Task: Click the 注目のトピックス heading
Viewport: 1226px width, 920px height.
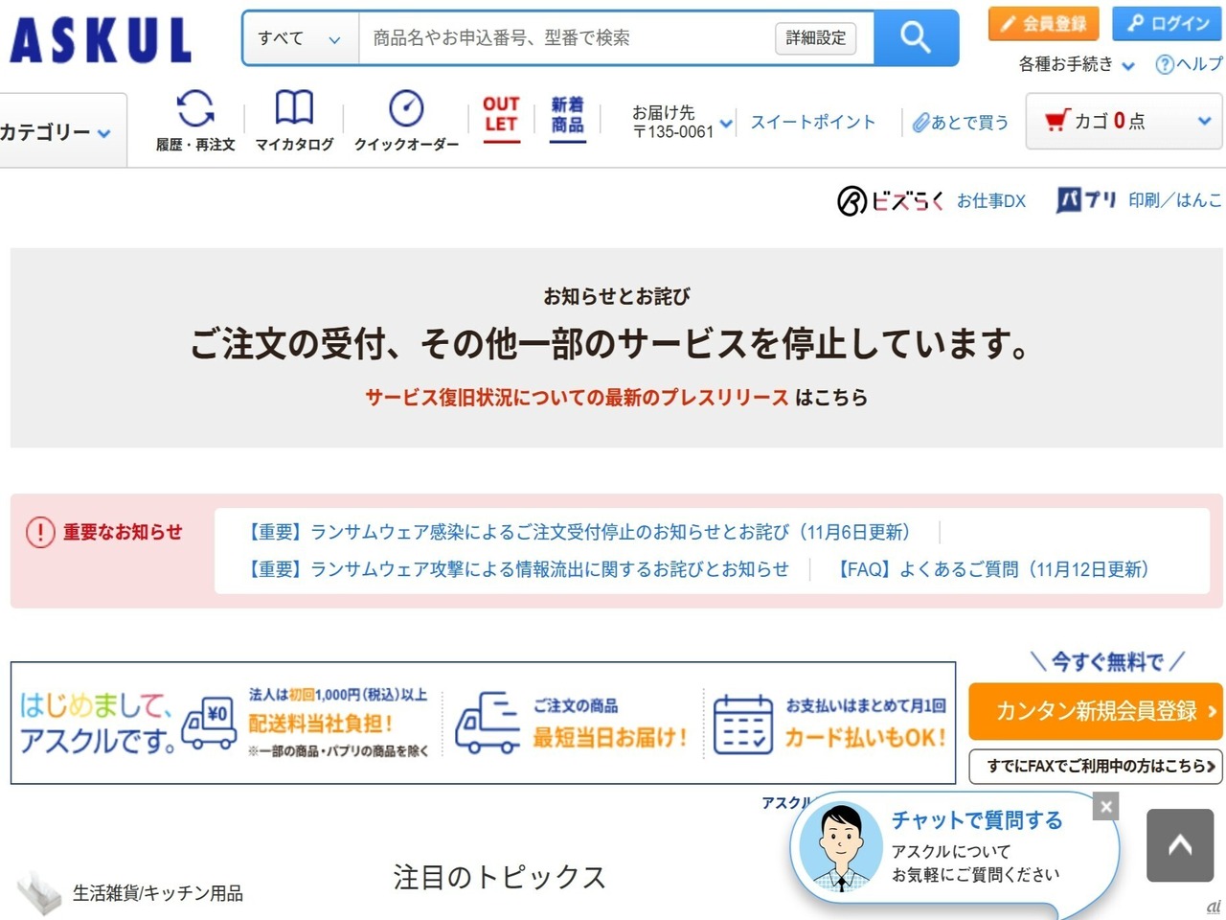Action: click(x=499, y=877)
